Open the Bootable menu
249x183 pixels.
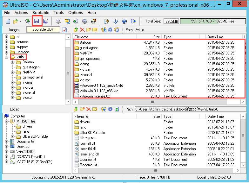point(41,13)
